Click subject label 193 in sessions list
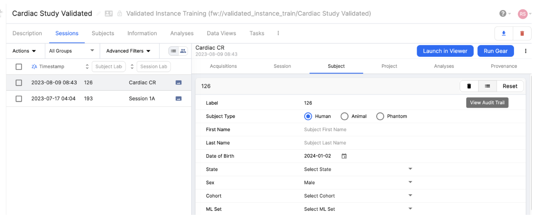Viewport: 535px width, 222px height. click(88, 99)
